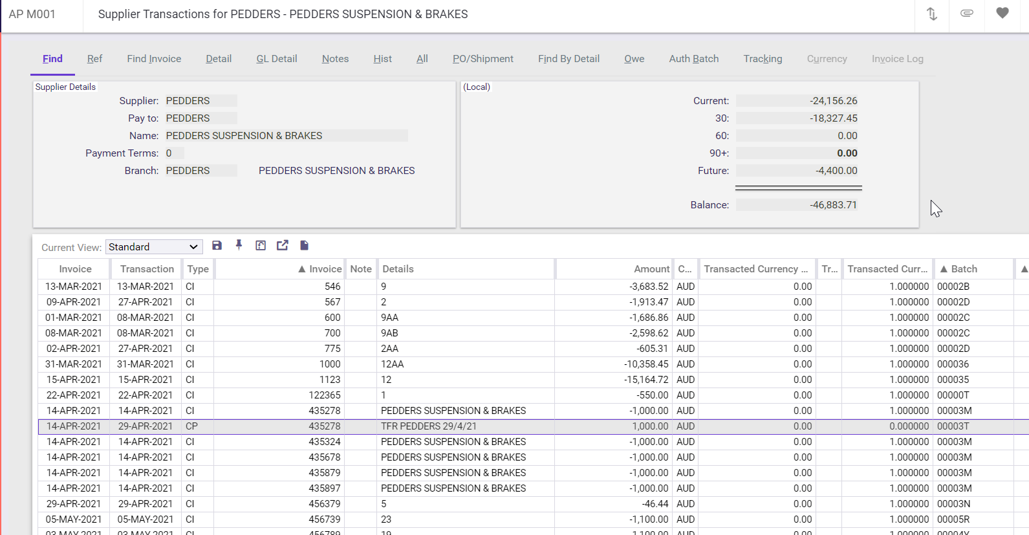Screen dimensions: 1029x535
Task: Click the 30 days value -18,327.45
Action: coord(798,118)
